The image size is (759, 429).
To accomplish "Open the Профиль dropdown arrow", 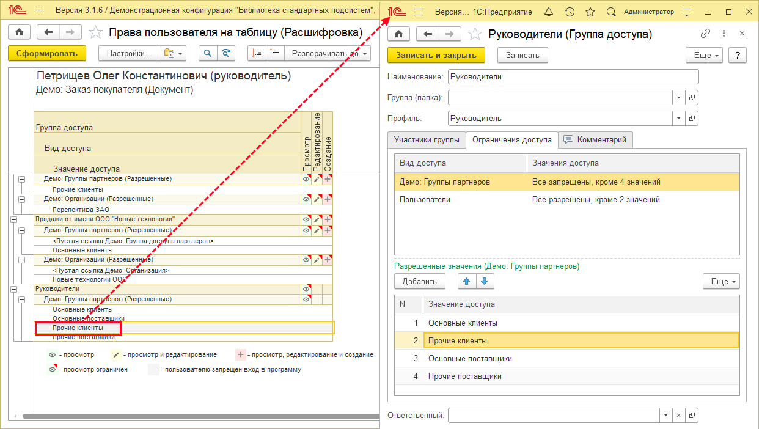I will (x=680, y=118).
